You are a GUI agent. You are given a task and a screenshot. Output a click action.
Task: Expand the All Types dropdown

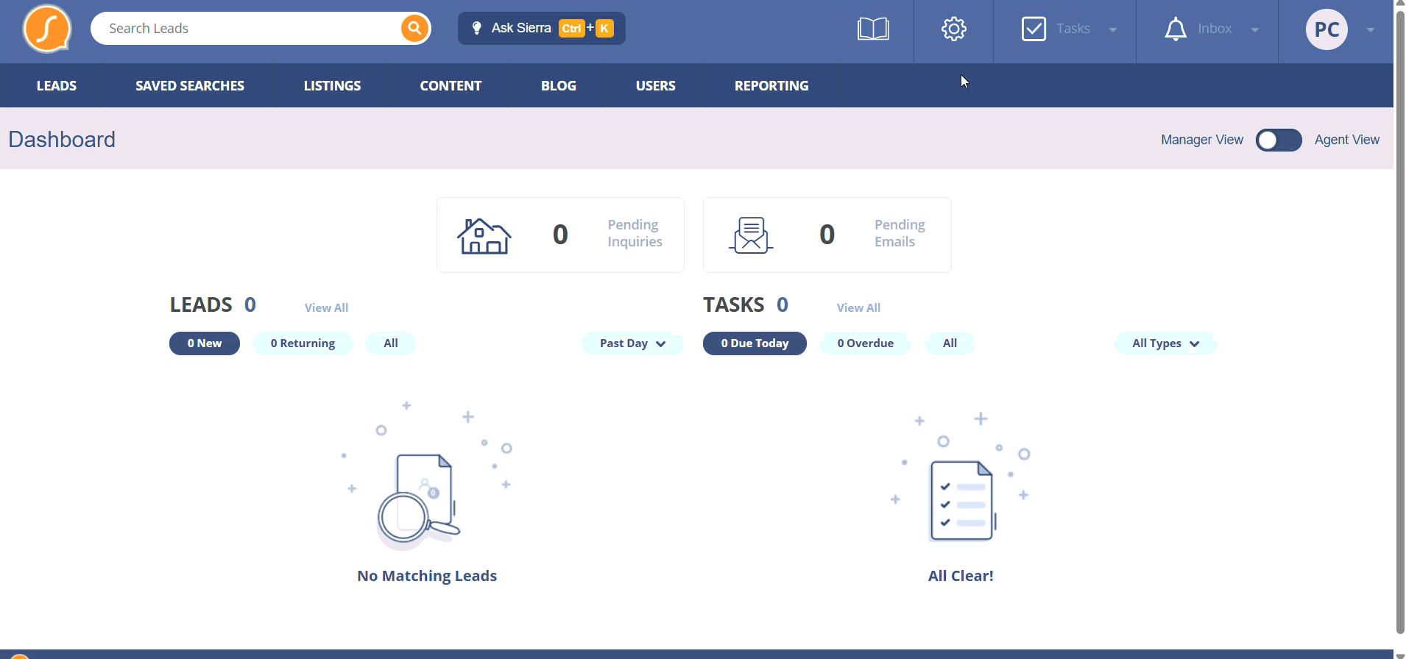(1165, 343)
